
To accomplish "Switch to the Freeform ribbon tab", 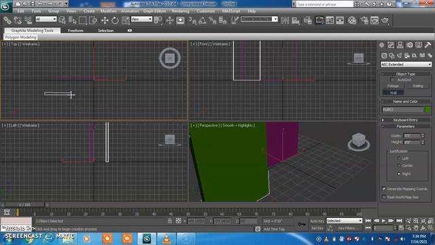I will click(x=75, y=31).
